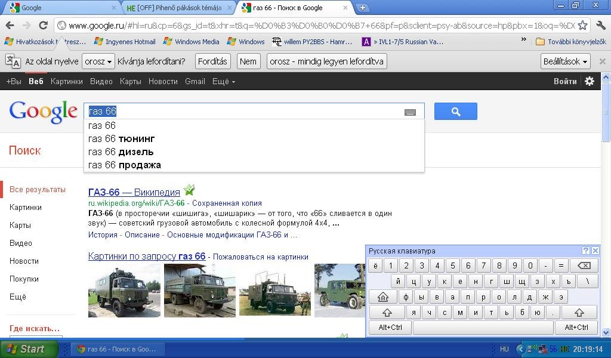Viewport: 611px width, 358px height.
Task: Click the browser Forward arrow
Action: tap(26, 26)
